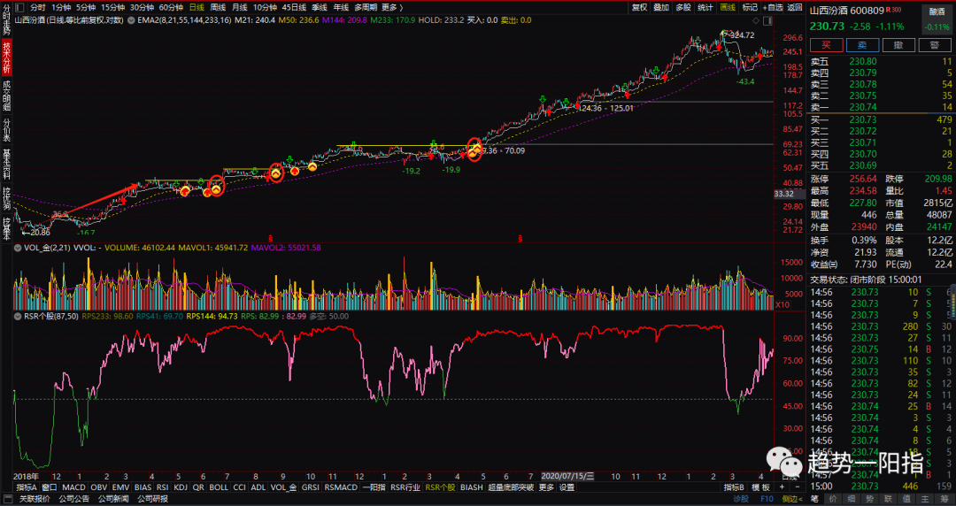
Task: Open the 分时走势 side tab
Action: tap(6, 19)
